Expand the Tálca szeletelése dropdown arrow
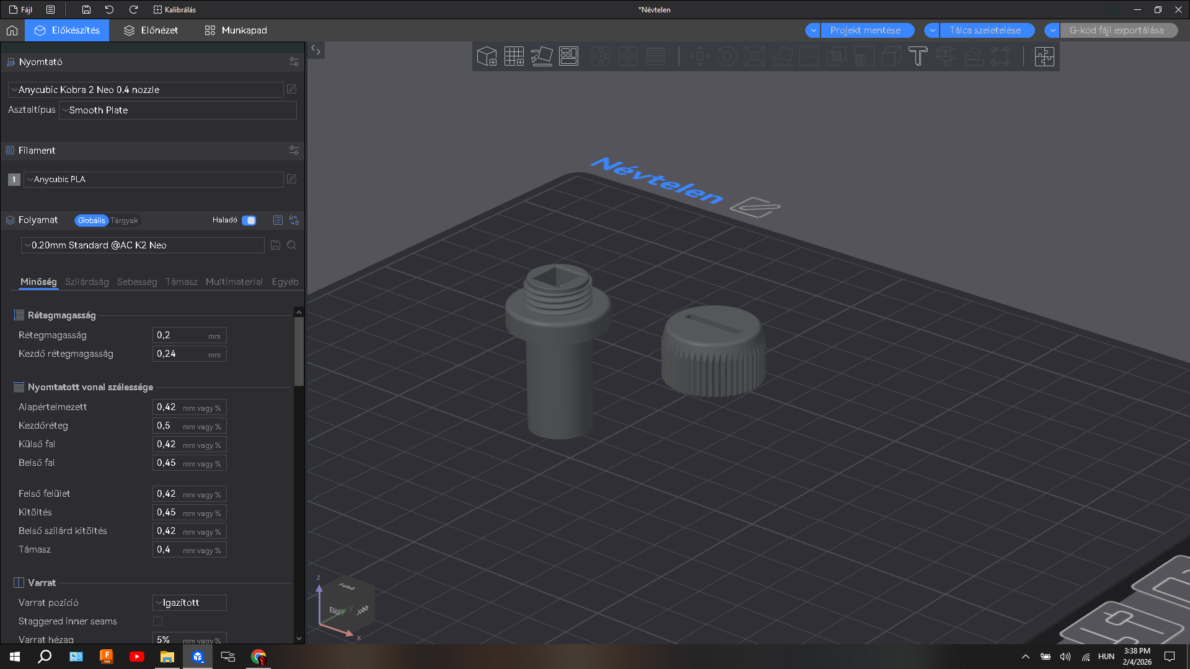 tap(932, 30)
